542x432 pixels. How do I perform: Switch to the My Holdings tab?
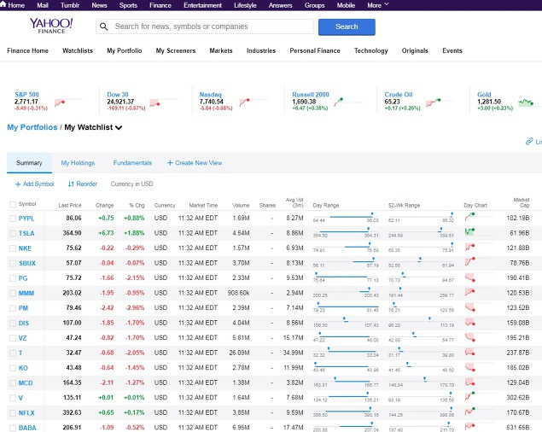click(78, 163)
